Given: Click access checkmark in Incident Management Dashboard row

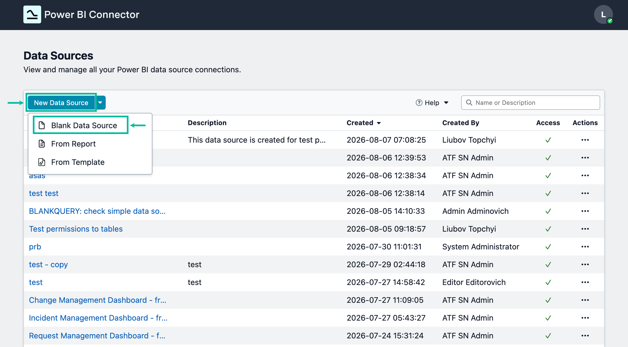Looking at the screenshot, I should (548, 318).
